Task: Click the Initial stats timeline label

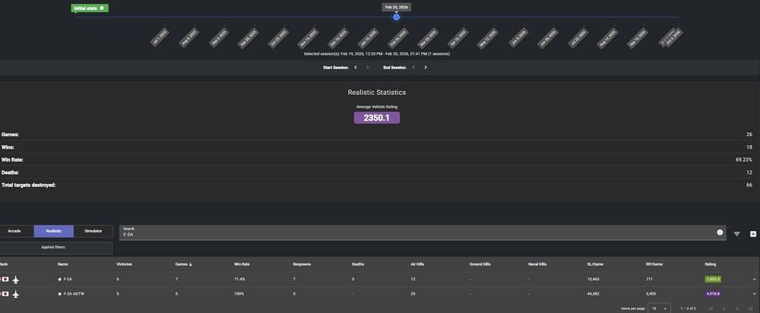Action: tap(90, 8)
